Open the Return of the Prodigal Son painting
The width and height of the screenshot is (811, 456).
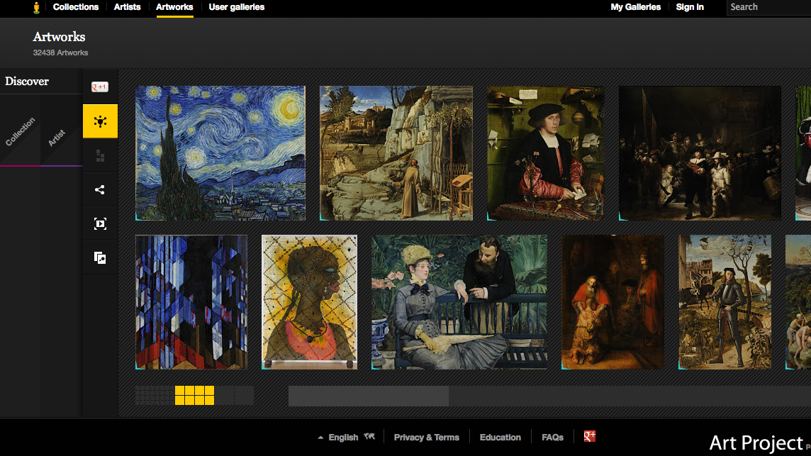click(613, 302)
